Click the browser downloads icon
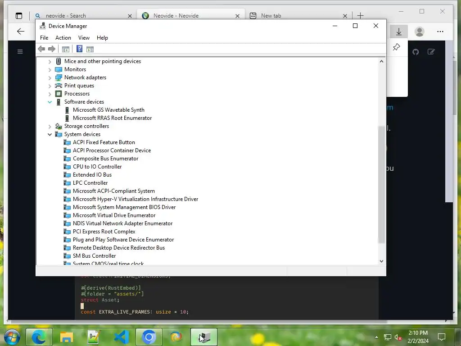Image resolution: width=461 pixels, height=346 pixels. click(x=399, y=32)
